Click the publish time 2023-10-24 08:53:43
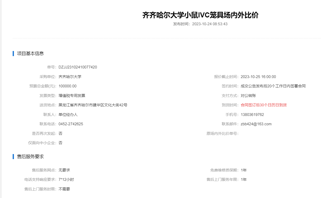This screenshot has height=198, width=321. point(210,24)
